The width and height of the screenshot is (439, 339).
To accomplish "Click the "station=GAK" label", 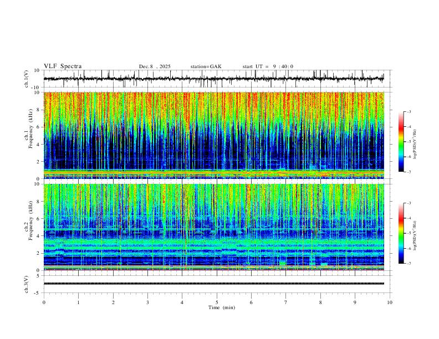I will (206, 66).
